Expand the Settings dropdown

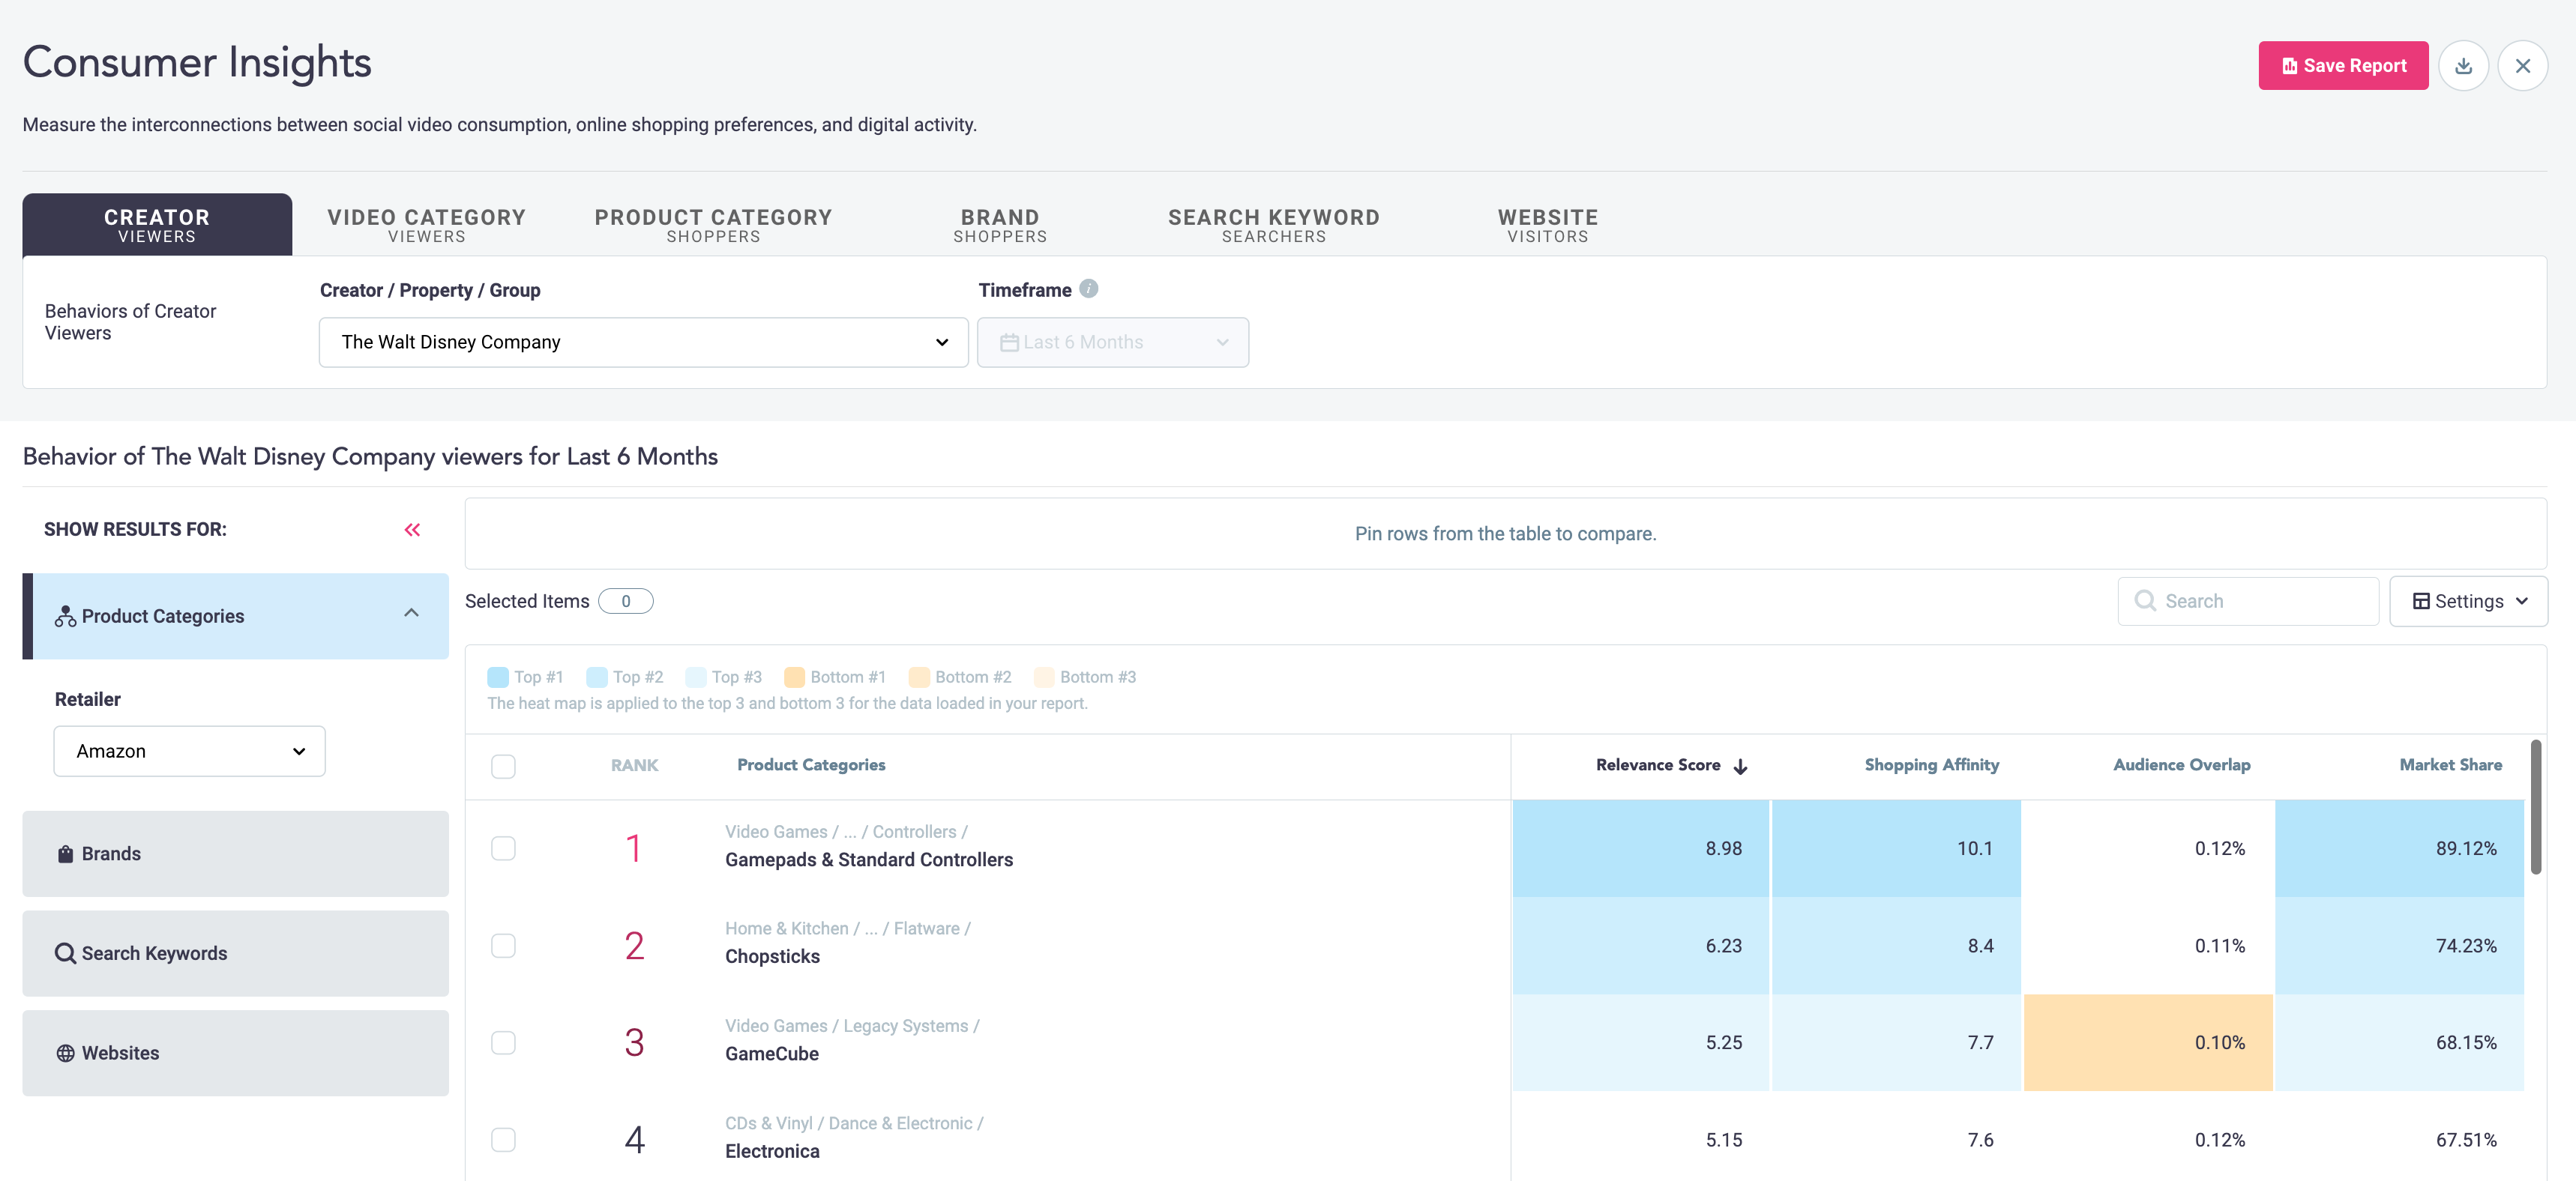pos(2467,600)
